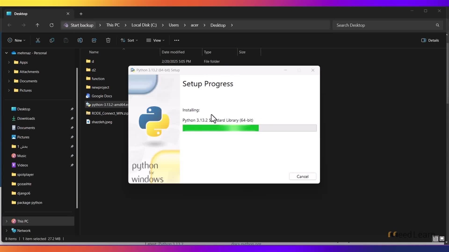Viewport: 449px width, 252px height.
Task: Click the Cut scissors icon in toolbar
Action: (x=38, y=40)
